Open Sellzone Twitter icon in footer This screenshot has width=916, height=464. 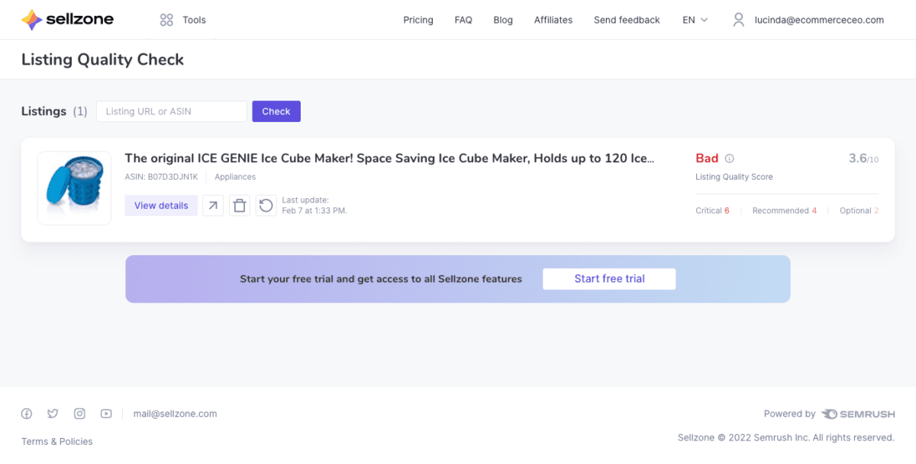53,414
